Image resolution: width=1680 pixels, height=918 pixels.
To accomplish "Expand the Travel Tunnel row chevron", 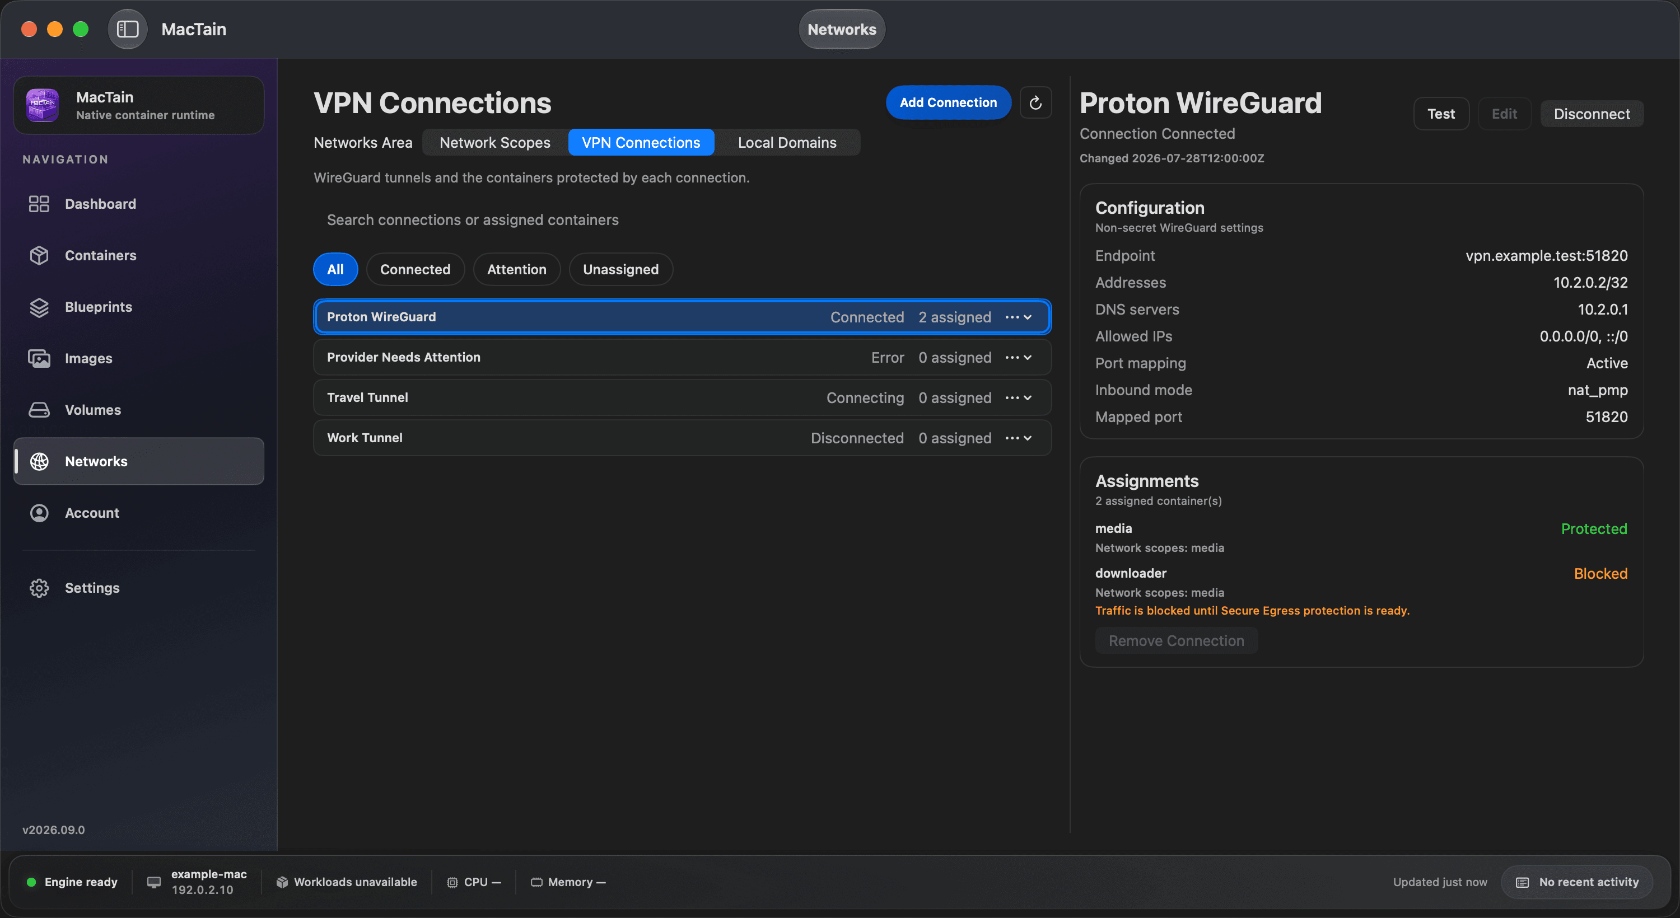I will (x=1028, y=399).
